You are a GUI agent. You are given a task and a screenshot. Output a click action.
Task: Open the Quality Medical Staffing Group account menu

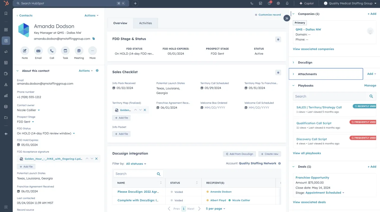(x=350, y=3)
